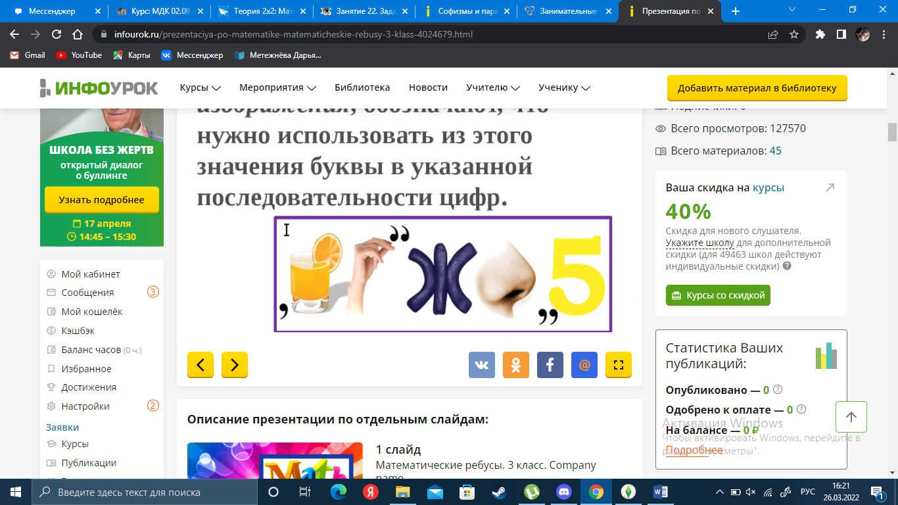Click Добавить материал в библиотеку button
This screenshot has width=898, height=505.
[x=757, y=88]
